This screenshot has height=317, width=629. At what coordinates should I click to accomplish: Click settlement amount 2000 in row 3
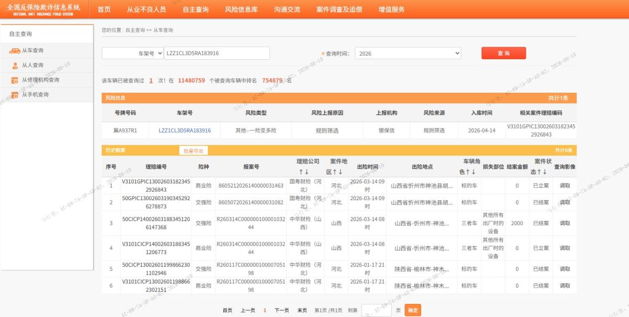coord(517,223)
